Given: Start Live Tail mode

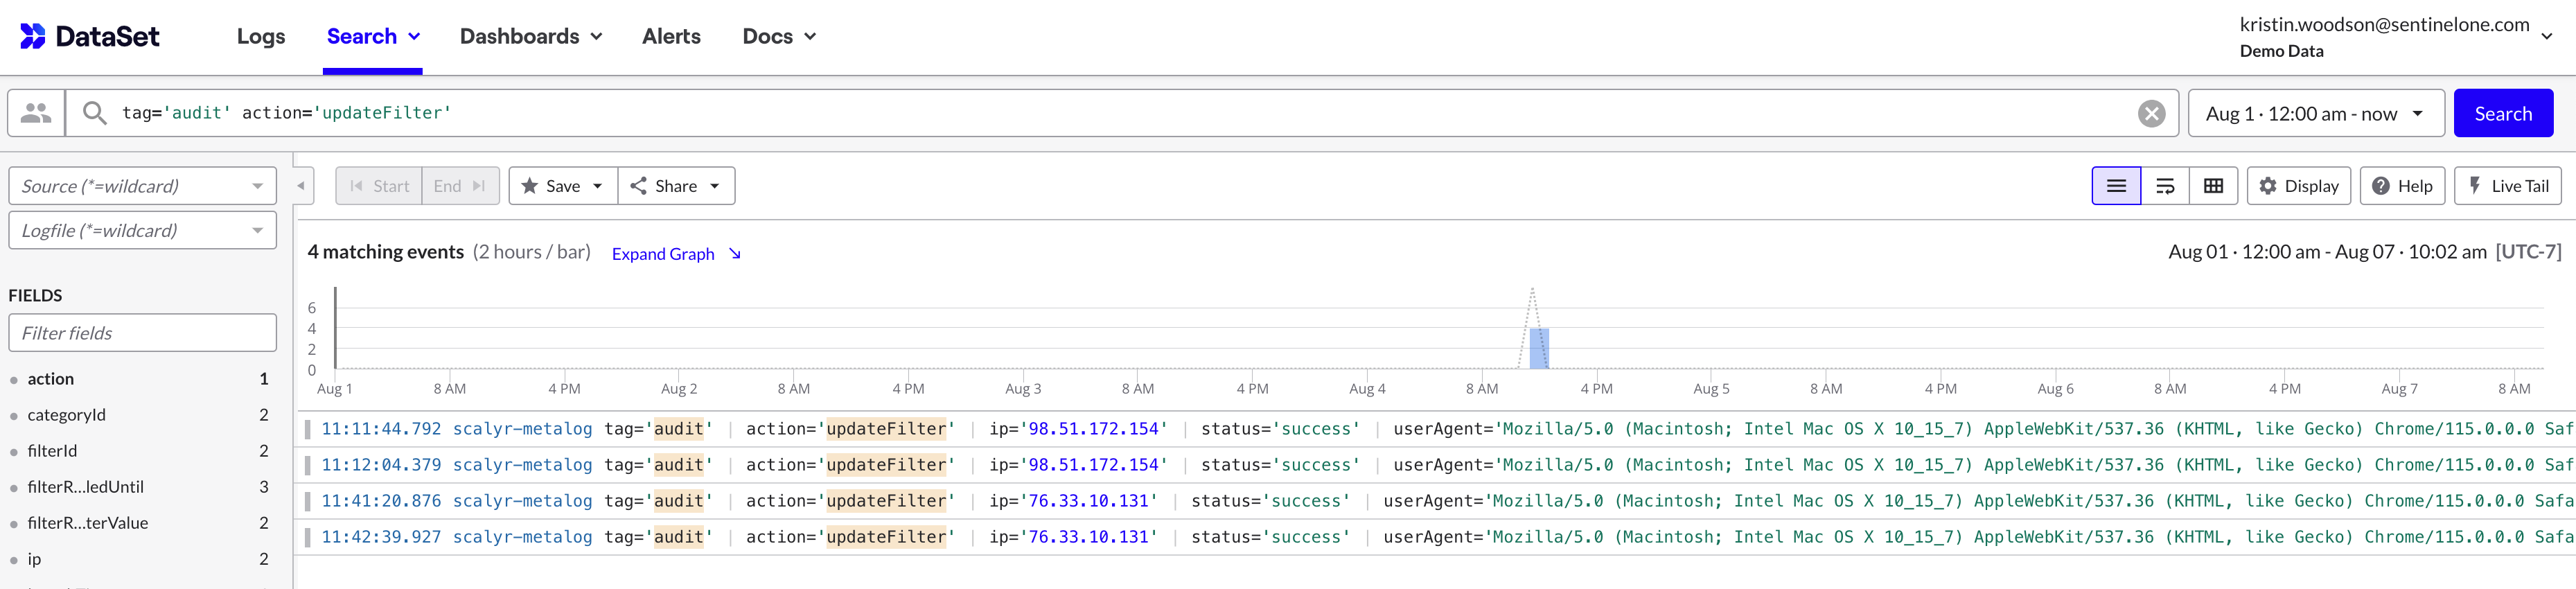Looking at the screenshot, I should [2507, 186].
